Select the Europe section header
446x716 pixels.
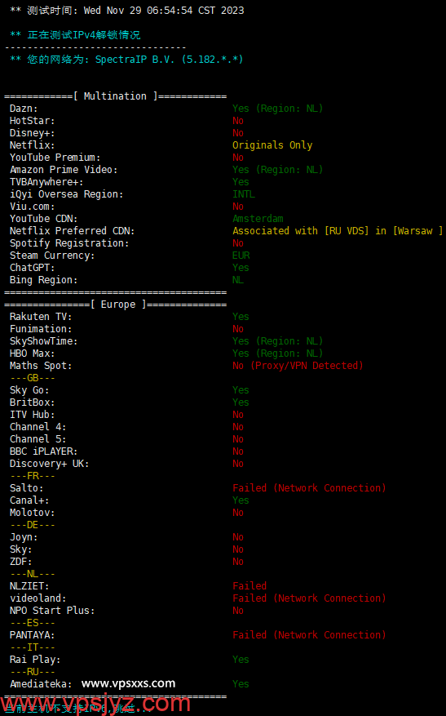click(x=116, y=305)
